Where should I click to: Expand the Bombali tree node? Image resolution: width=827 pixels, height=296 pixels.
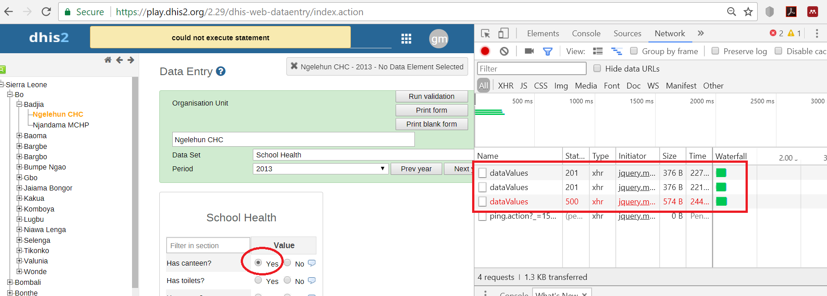pyautogui.click(x=10, y=282)
